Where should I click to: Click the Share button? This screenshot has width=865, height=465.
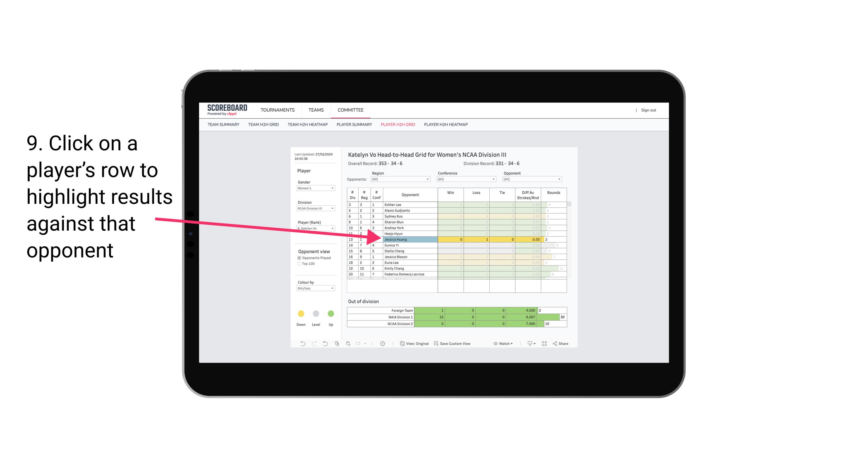pos(564,344)
